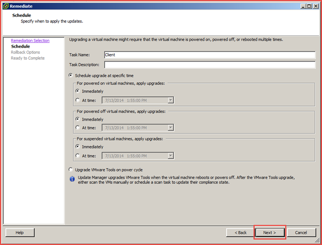Close the Remediate window
Image resolution: width=322 pixels, height=245 pixels.
pyautogui.click(x=316, y=6)
